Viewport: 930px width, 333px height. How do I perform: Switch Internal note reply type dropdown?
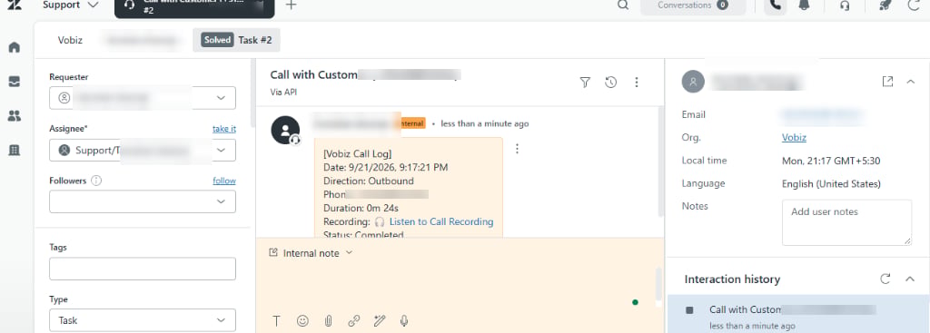click(312, 253)
